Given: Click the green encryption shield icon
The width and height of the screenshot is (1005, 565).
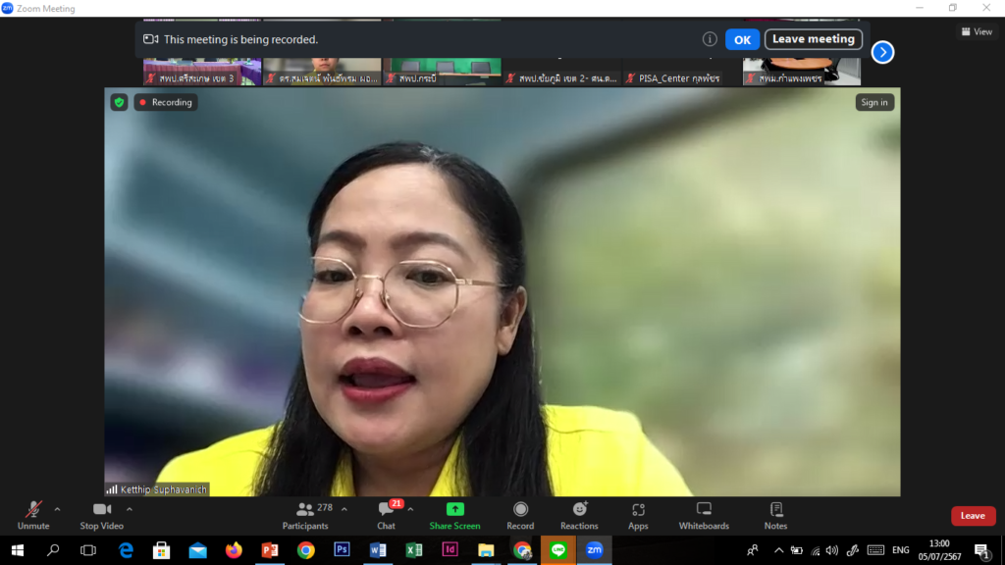Looking at the screenshot, I should coord(119,102).
